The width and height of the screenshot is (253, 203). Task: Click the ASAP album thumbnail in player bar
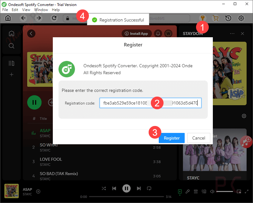click(x=11, y=191)
